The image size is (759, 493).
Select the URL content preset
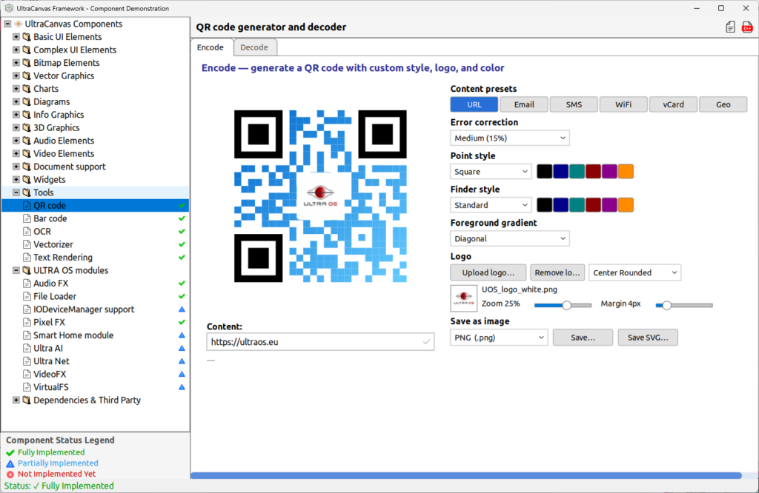474,104
